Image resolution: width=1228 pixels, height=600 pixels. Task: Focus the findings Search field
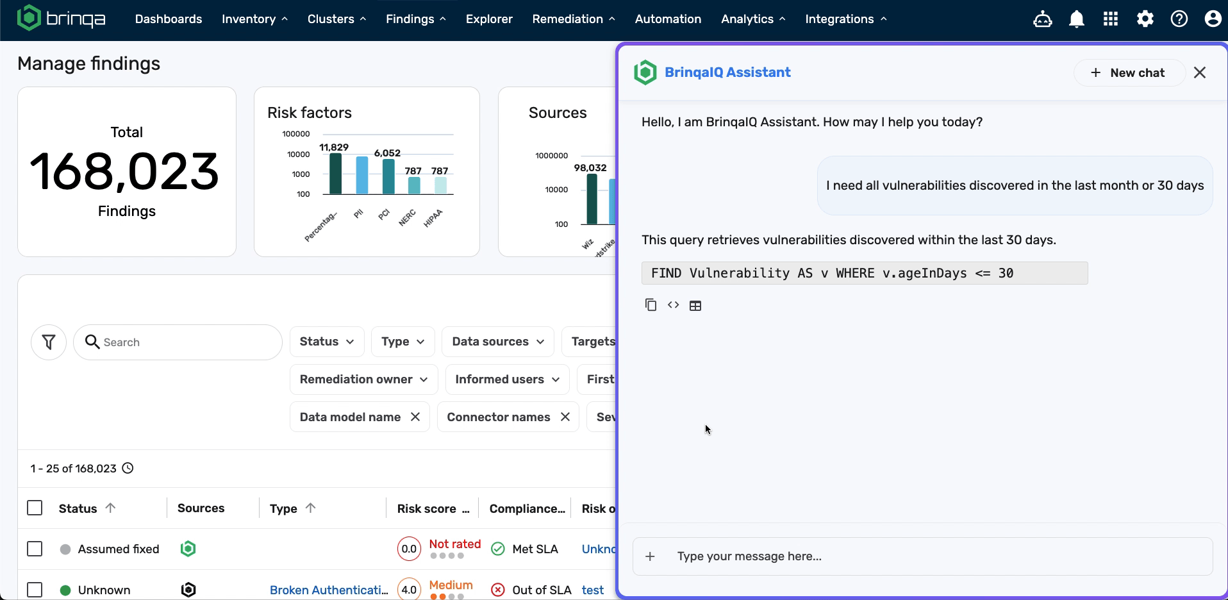click(178, 342)
